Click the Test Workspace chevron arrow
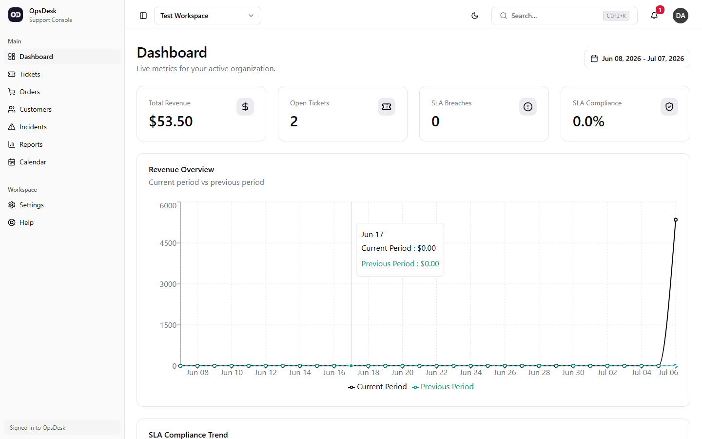This screenshot has height=439, width=702. 251,16
